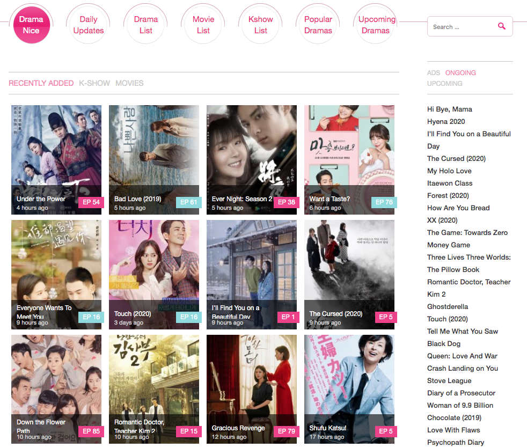This screenshot has width=527, height=448.
Task: Open the Shufu Katsu! poster
Action: [349, 389]
